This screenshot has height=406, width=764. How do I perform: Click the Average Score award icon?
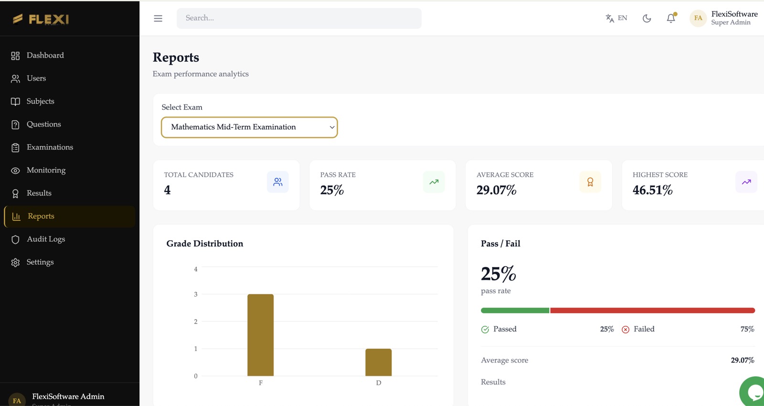(590, 182)
